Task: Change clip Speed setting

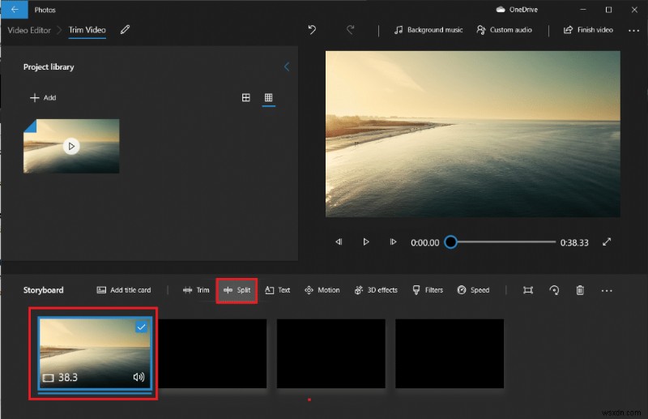Action: pyautogui.click(x=473, y=290)
